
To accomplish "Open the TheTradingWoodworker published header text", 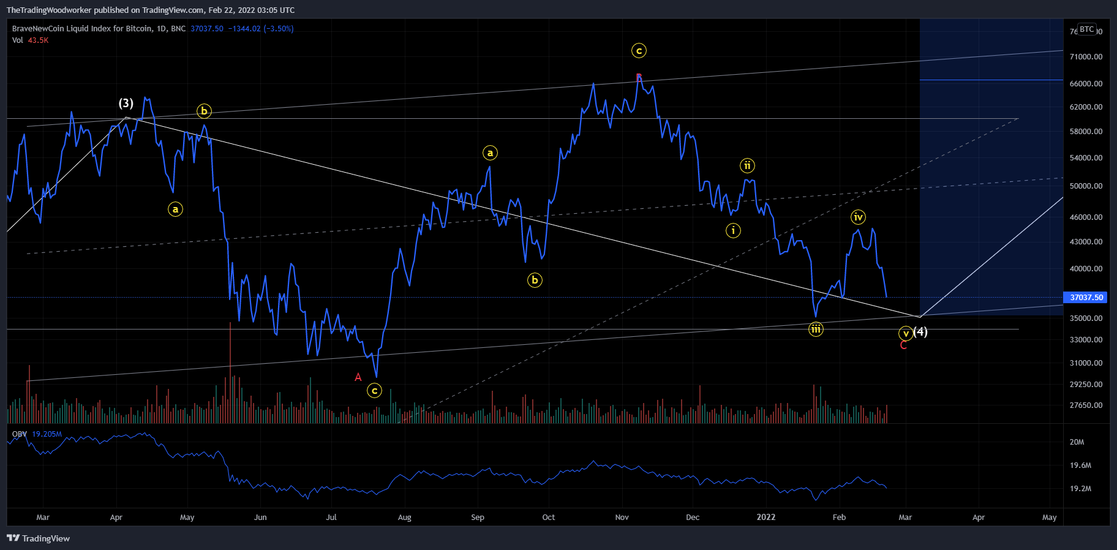I will [x=151, y=10].
